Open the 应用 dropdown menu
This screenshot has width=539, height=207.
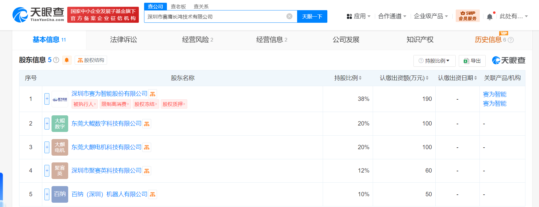359,16
